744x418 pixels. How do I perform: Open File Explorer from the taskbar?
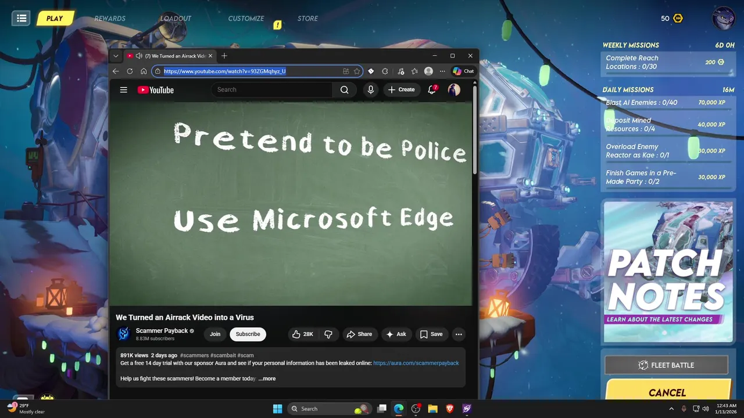[432, 409]
